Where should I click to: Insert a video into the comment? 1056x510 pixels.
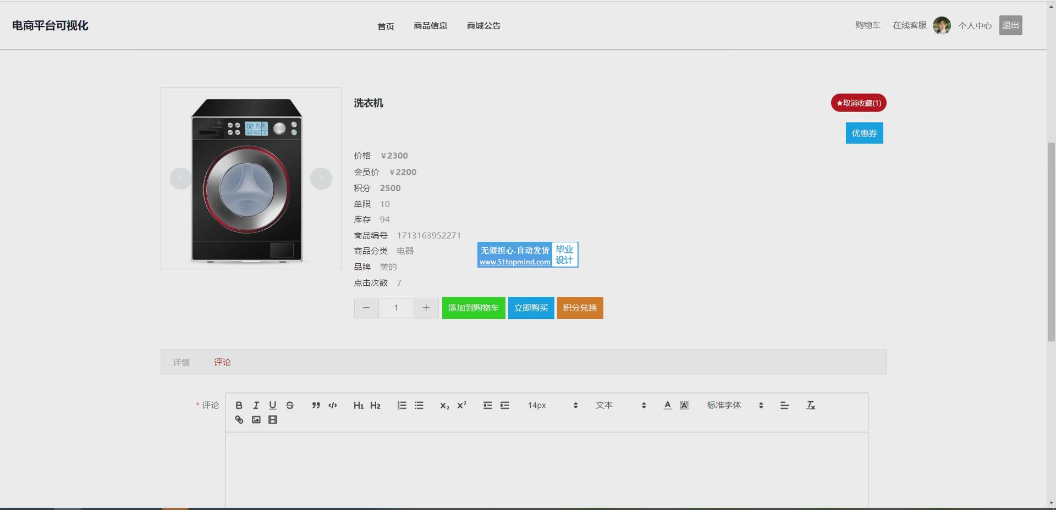click(x=272, y=419)
